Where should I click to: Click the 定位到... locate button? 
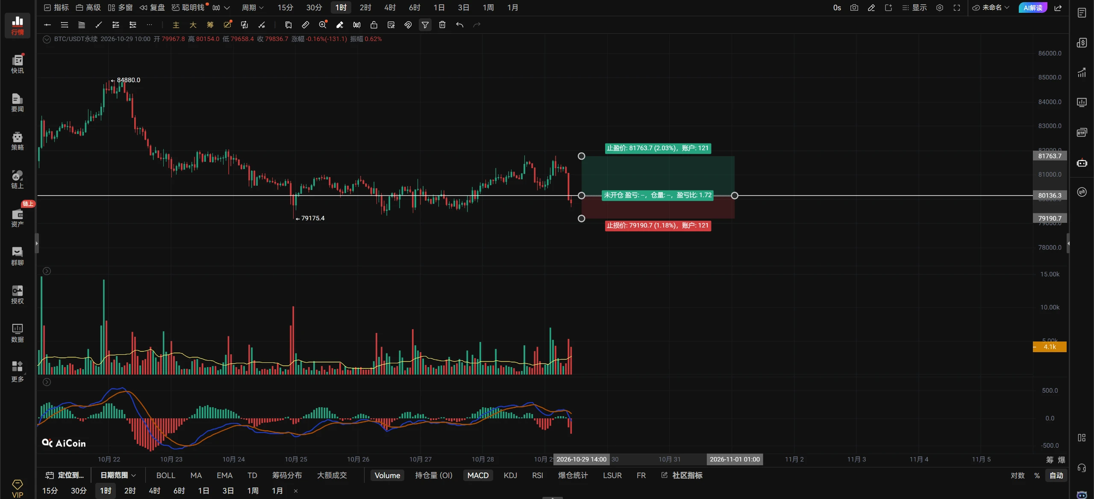(65, 476)
